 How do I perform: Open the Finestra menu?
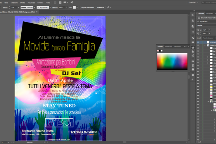[x=40, y=3]
